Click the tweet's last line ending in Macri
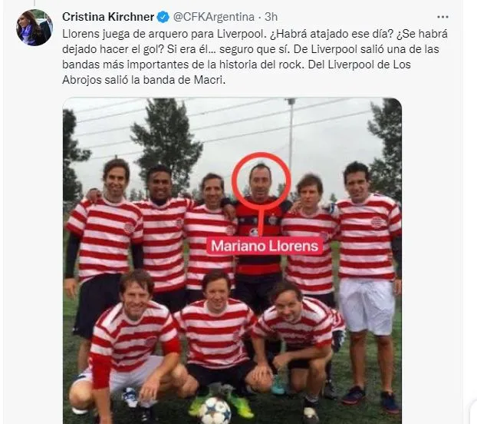The width and height of the screenshot is (477, 424). pos(144,80)
